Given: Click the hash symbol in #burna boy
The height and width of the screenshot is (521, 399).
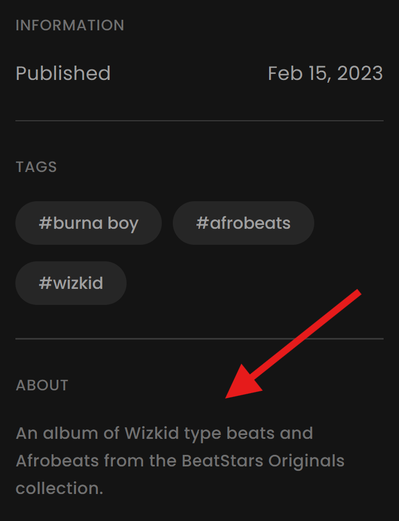Looking at the screenshot, I should click(46, 223).
